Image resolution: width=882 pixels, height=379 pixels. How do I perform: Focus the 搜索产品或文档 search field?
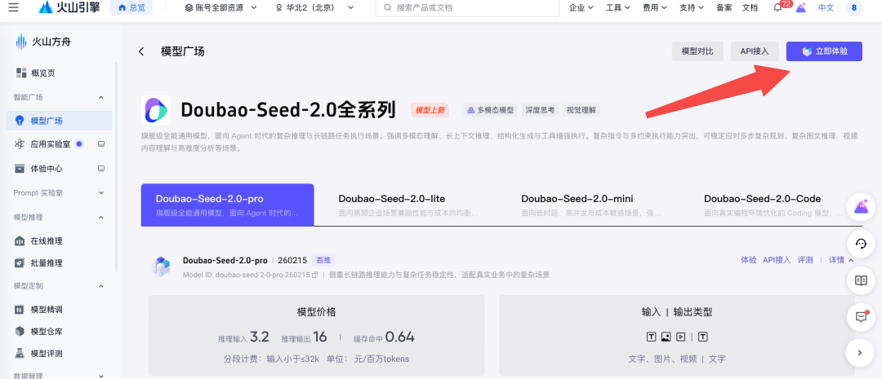tap(467, 8)
